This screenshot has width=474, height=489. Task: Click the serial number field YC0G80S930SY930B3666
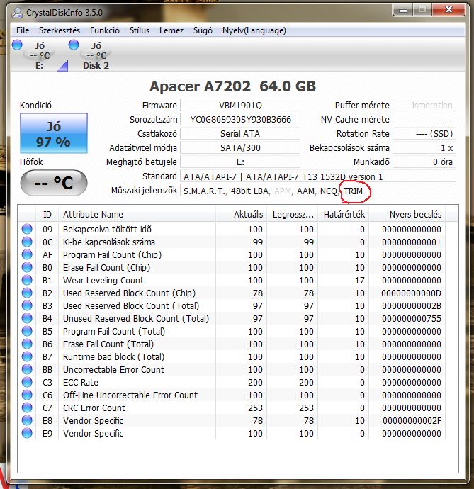(x=240, y=120)
